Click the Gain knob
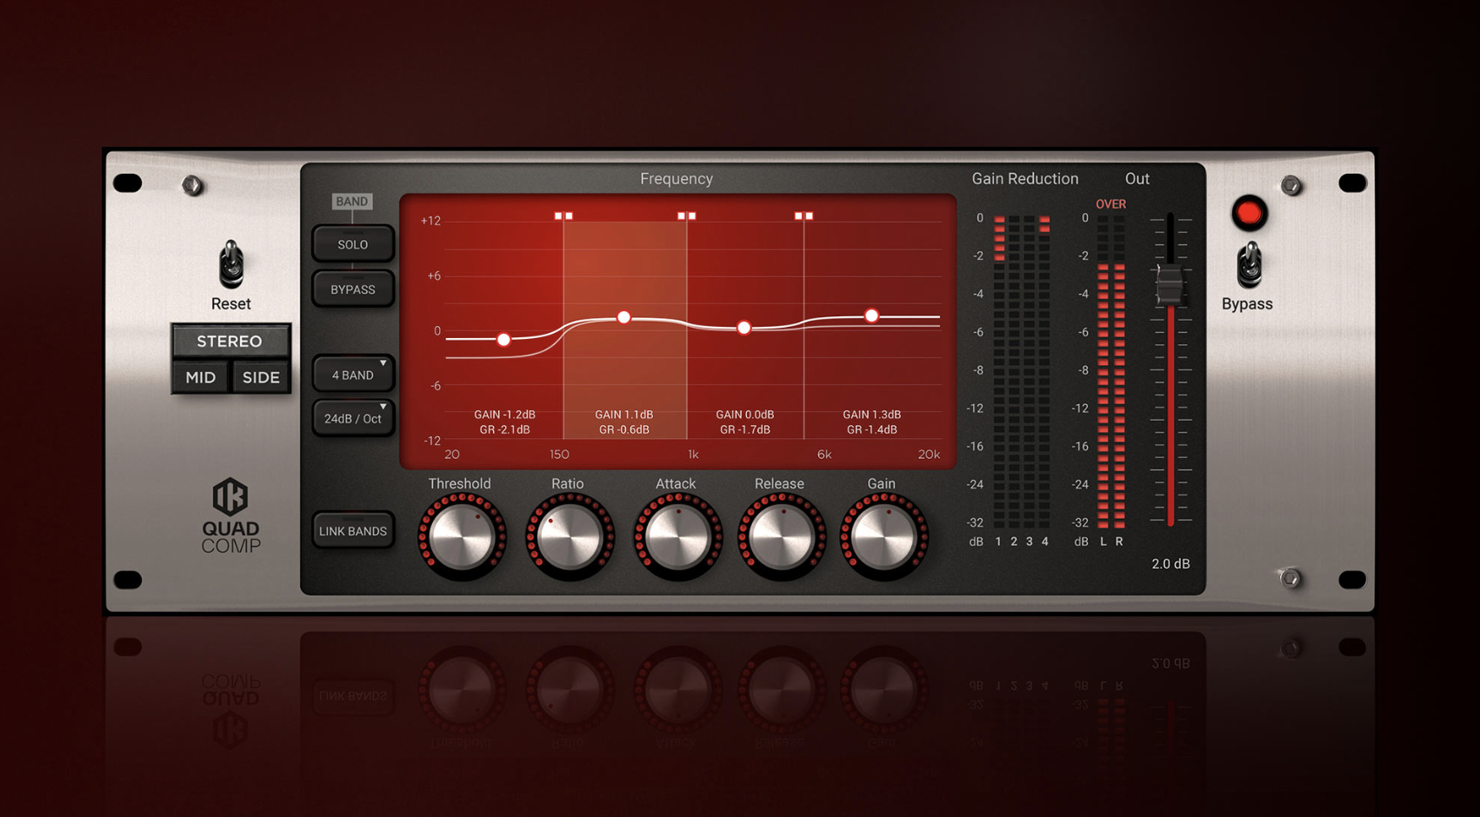The image size is (1480, 817). tap(883, 536)
